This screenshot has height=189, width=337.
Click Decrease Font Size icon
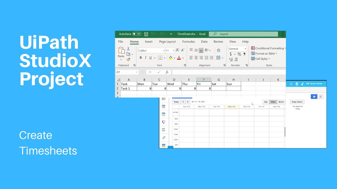[183, 50]
